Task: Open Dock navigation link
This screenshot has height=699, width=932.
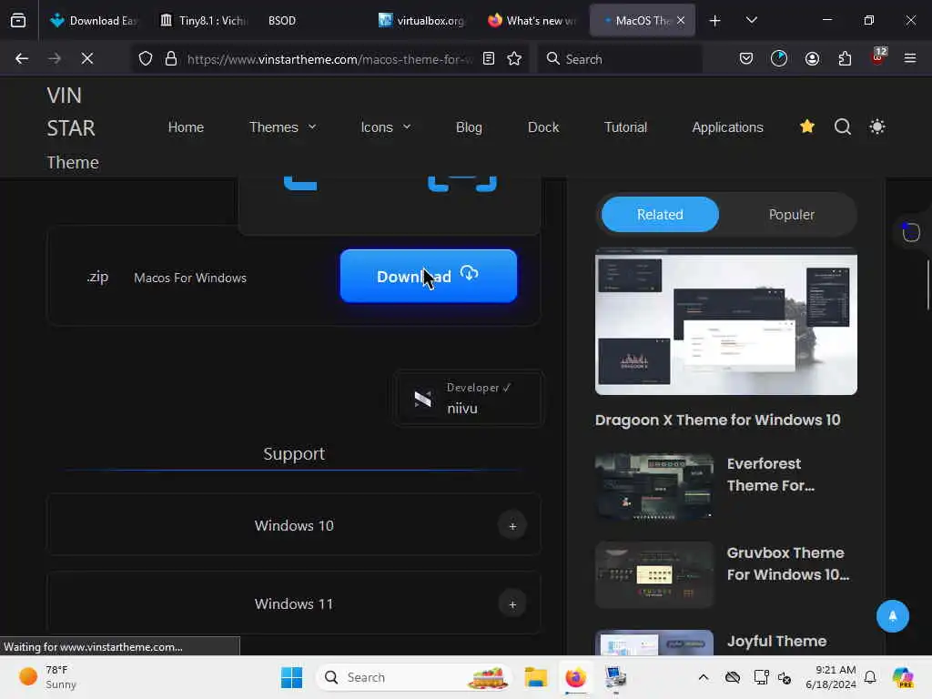Action: click(x=543, y=127)
